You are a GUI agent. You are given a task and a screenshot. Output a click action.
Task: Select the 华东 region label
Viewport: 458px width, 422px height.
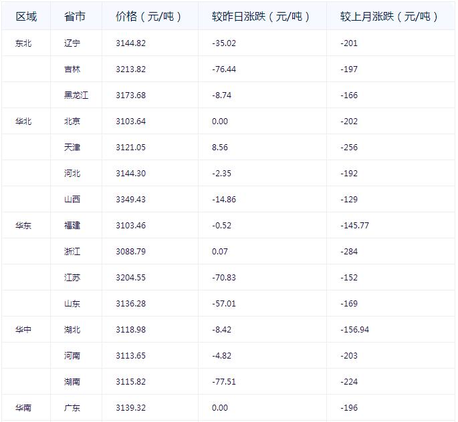pyautogui.click(x=23, y=226)
